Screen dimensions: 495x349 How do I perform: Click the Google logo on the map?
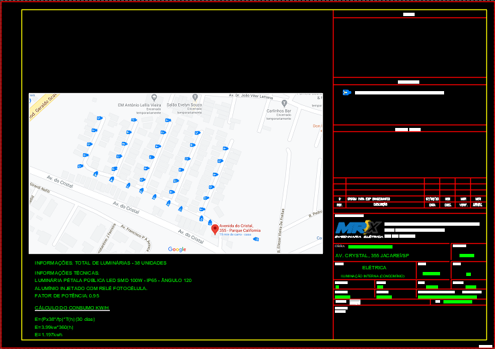click(177, 249)
